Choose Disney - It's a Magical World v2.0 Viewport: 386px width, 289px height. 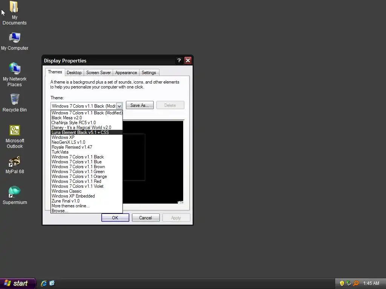point(87,128)
